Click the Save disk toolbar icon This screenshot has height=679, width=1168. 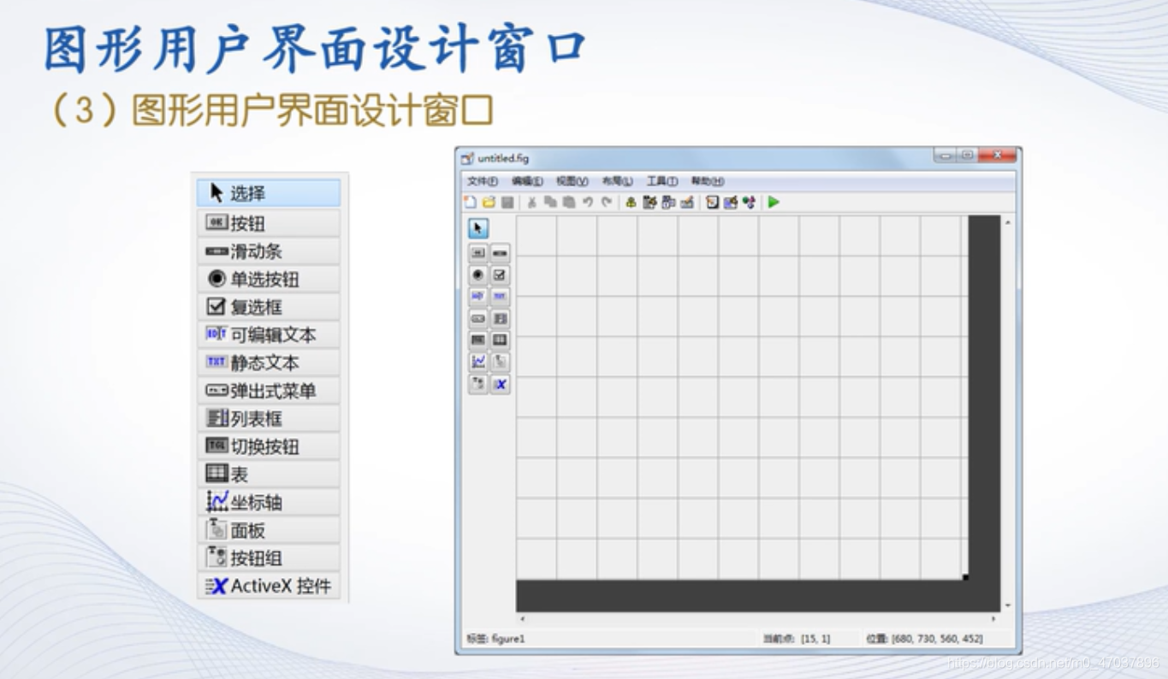click(x=507, y=203)
